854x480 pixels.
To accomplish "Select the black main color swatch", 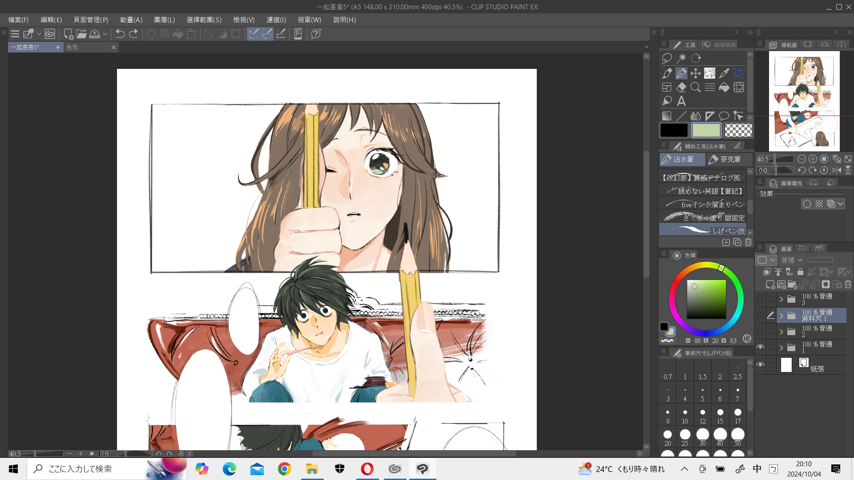I will pyautogui.click(x=674, y=130).
